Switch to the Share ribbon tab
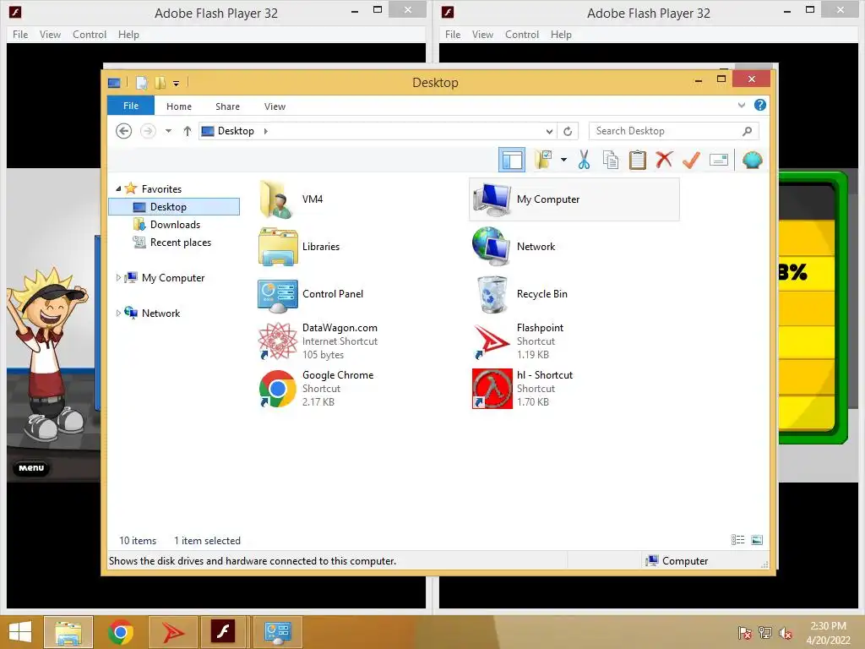 point(227,106)
